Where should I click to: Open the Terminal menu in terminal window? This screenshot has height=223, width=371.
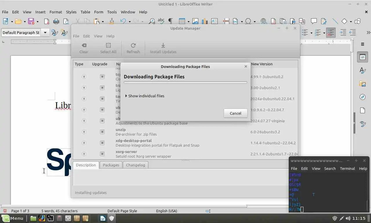click(347, 168)
